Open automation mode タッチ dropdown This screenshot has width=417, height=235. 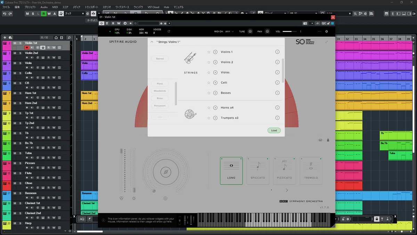pyautogui.click(x=74, y=14)
